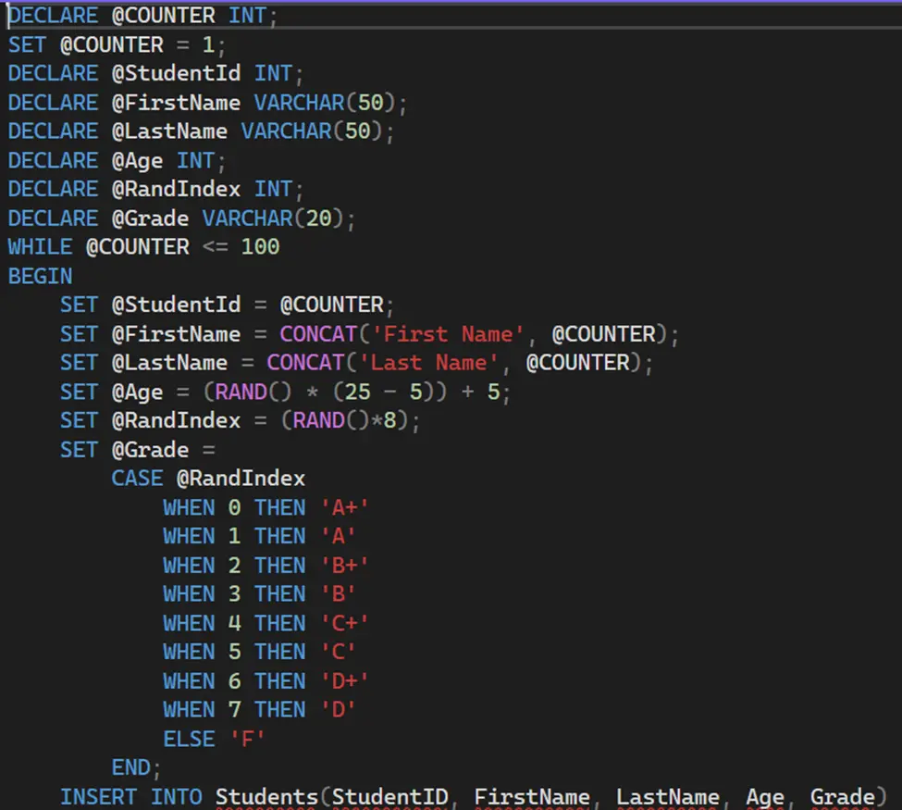Click the FirstName column in the INSERT list
The image size is (902, 810).
(x=532, y=797)
